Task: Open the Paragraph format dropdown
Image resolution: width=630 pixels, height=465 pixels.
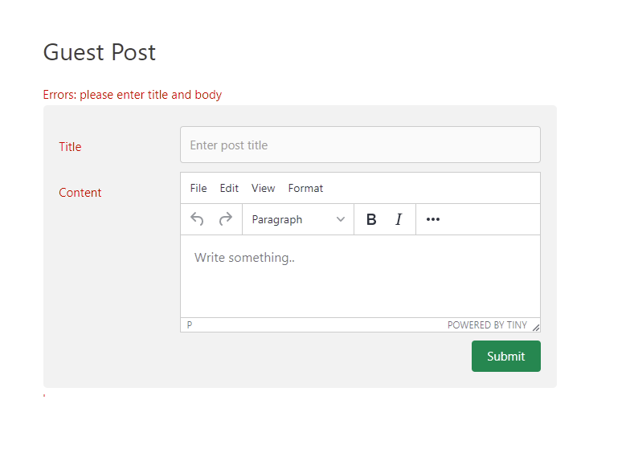Action: (x=298, y=220)
